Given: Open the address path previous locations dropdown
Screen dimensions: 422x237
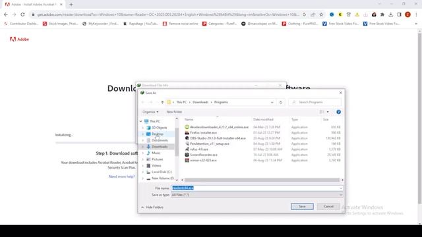Looking at the screenshot, I should [272, 103].
